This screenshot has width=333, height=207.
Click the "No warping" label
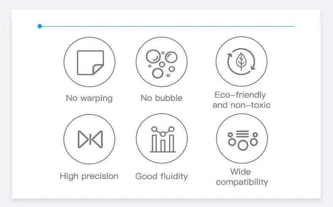(89, 98)
